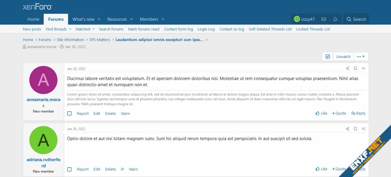Tick the select checkbox on post #1
The height and width of the screenshot is (177, 391).
[69, 113]
